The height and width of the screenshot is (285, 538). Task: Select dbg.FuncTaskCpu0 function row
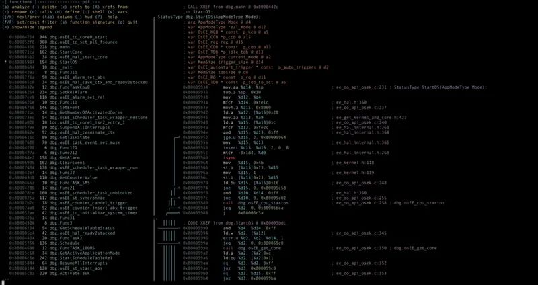click(50, 87)
